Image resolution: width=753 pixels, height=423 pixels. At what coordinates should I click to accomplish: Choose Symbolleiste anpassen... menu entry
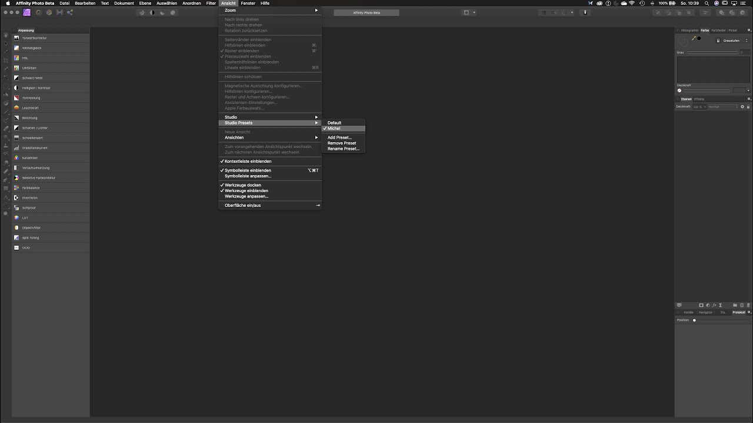[x=270, y=176]
